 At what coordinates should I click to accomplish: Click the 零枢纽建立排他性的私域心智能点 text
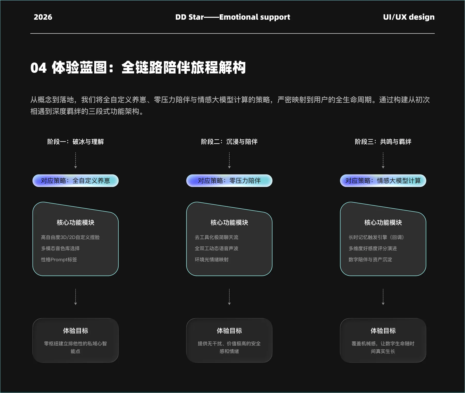pos(75,347)
